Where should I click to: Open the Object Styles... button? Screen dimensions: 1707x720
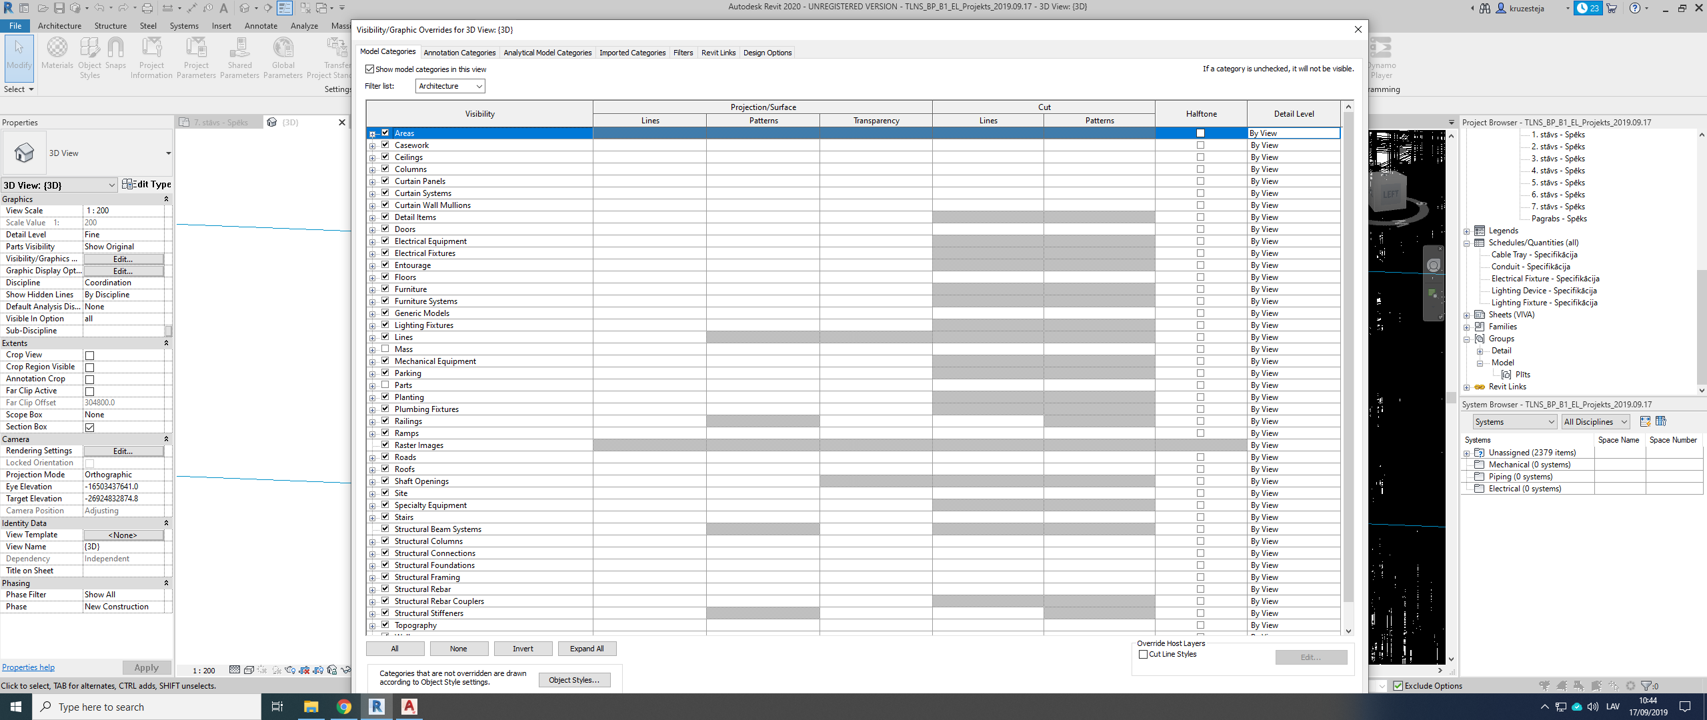pyautogui.click(x=574, y=680)
